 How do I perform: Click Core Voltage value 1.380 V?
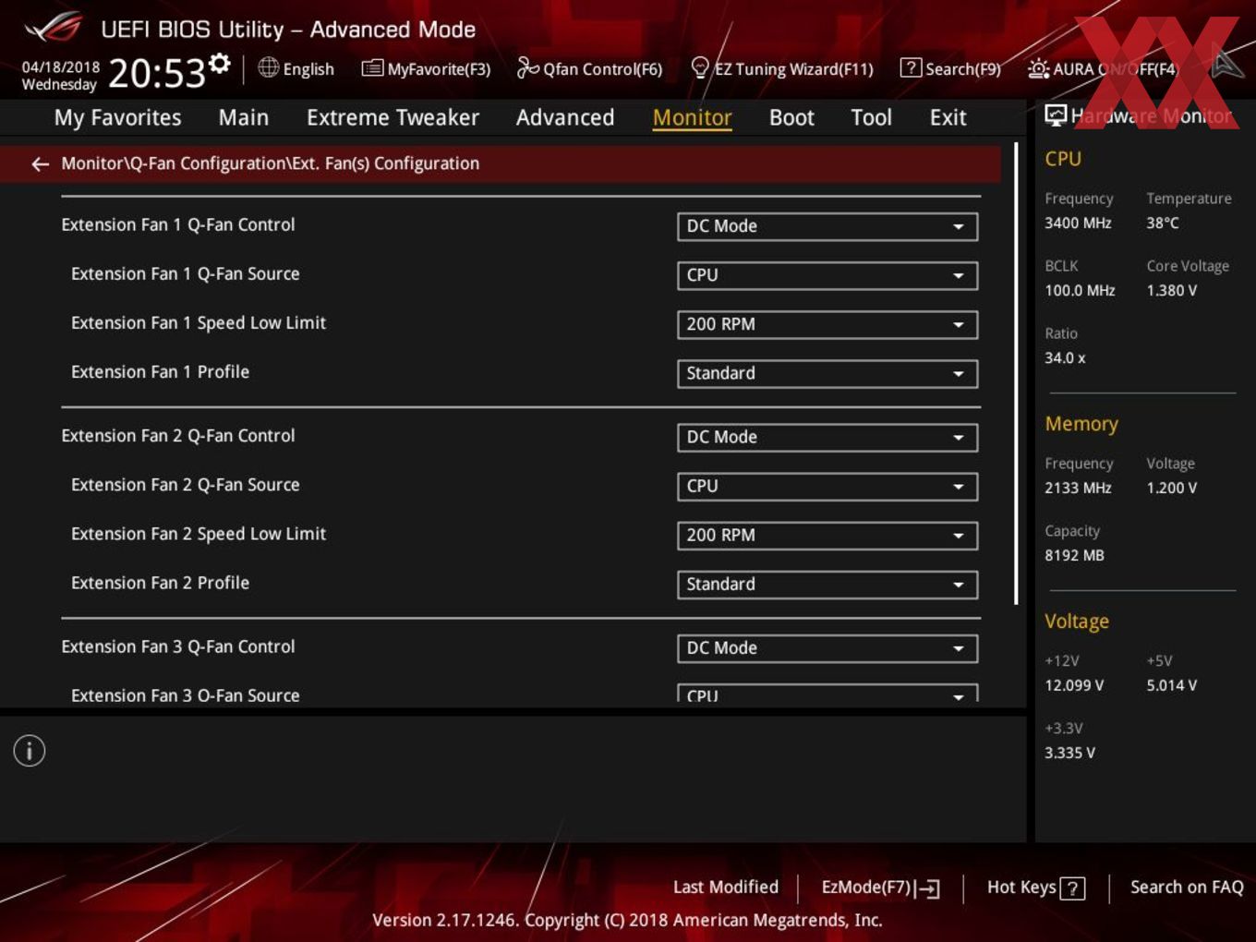[x=1172, y=290]
